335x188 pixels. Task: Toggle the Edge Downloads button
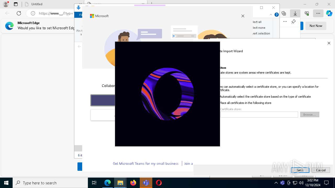coord(295,13)
